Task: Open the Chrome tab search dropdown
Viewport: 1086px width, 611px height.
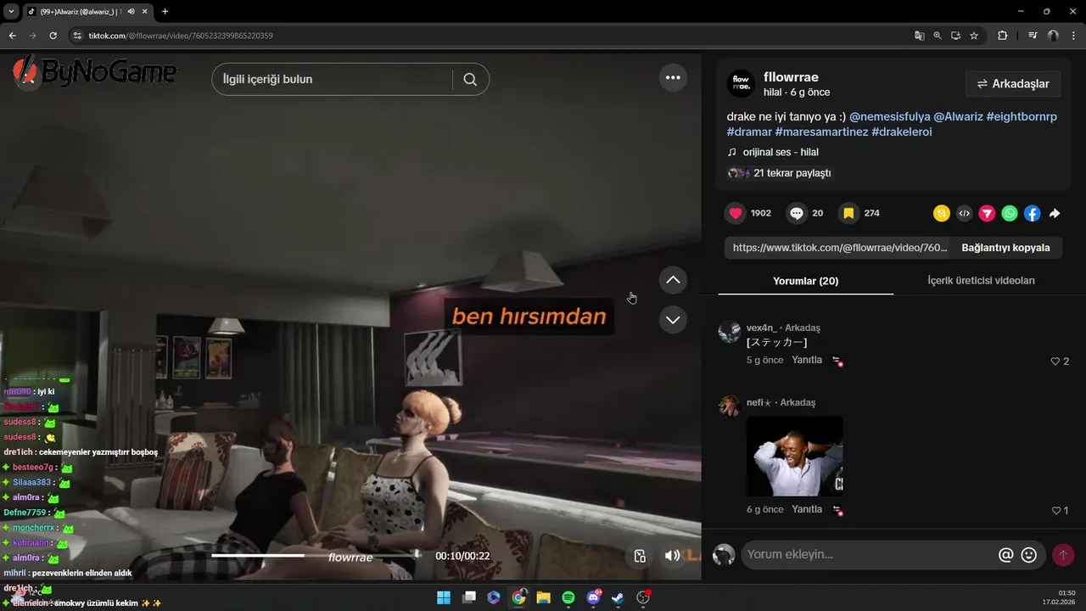Action: [x=11, y=11]
